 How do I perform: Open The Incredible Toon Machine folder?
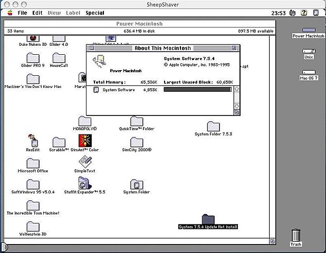coord(33,206)
